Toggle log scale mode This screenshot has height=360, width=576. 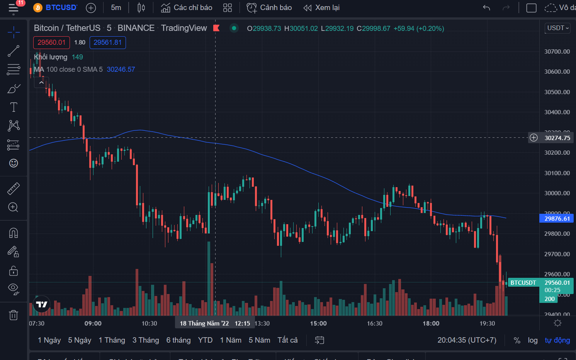pos(533,340)
